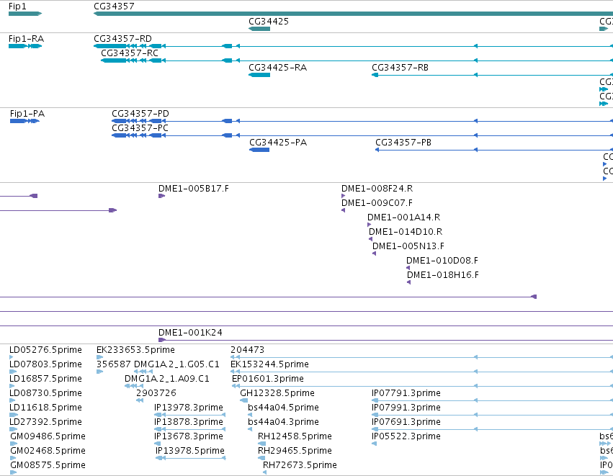
Task: Select the 356587 EST label
Action: click(x=113, y=364)
